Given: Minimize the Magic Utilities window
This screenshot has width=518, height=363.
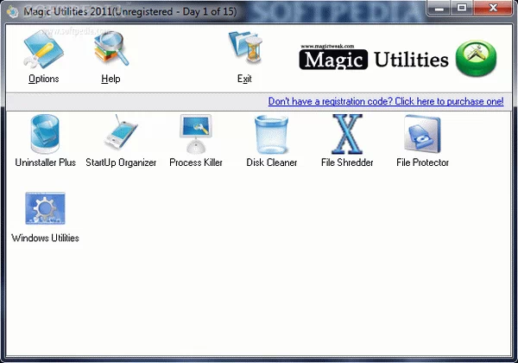Looking at the screenshot, I should [439, 8].
